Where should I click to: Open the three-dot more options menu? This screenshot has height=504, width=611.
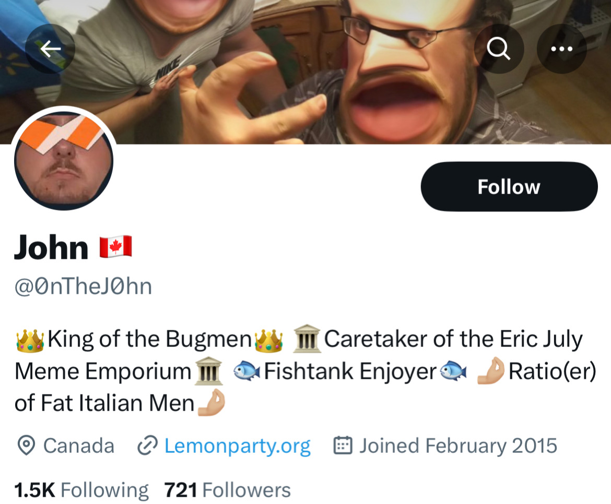tap(561, 49)
